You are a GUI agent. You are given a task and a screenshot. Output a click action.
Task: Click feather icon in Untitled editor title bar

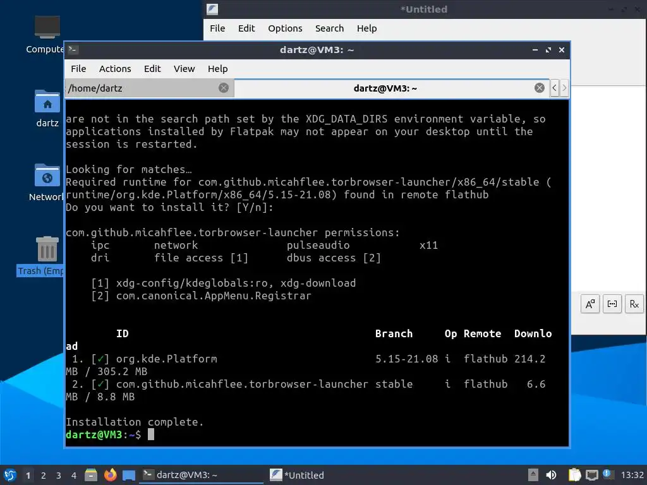[212, 9]
